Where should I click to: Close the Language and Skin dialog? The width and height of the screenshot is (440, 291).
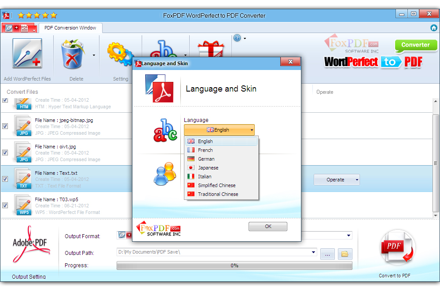point(290,62)
